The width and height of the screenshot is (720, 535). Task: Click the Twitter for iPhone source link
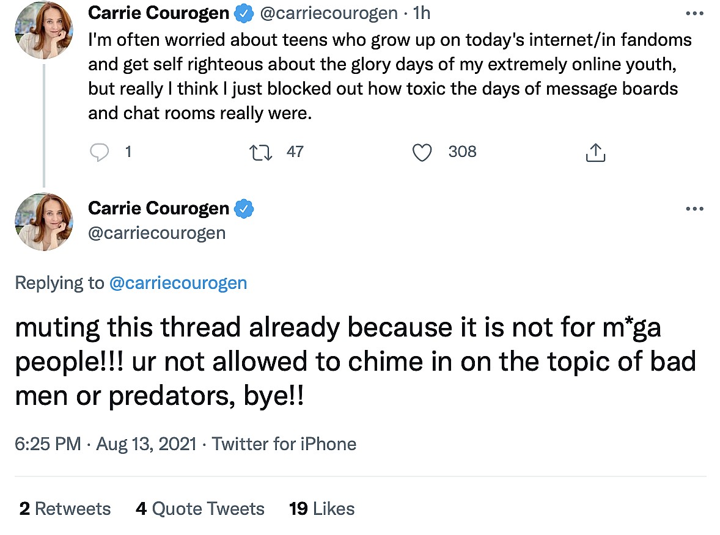pyautogui.click(x=284, y=443)
